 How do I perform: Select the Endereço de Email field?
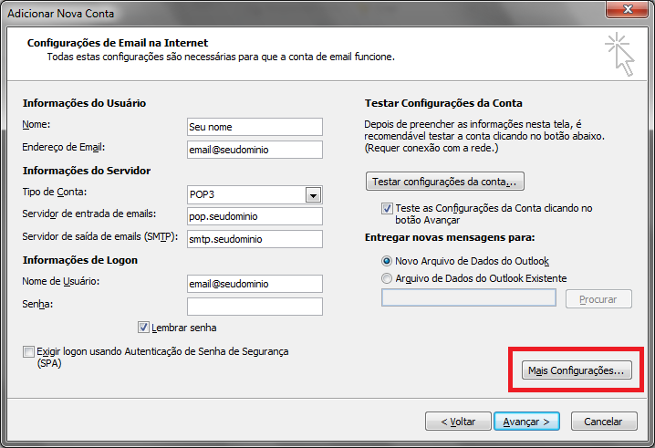pyautogui.click(x=254, y=149)
